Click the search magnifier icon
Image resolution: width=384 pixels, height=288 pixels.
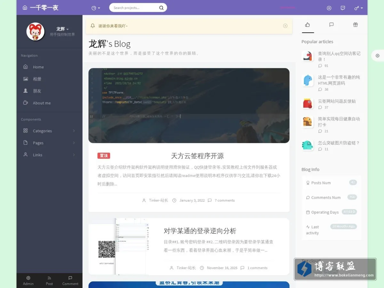click(162, 8)
